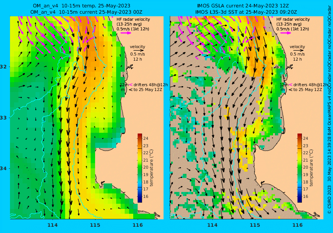Click longitude label '116' under right map
Screen dimensions: 333x233
[297, 225]
